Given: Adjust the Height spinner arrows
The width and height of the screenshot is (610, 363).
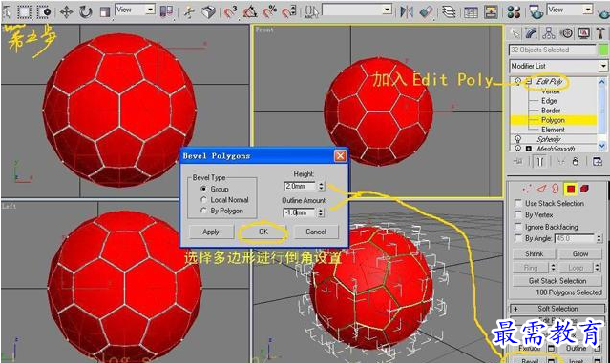Looking at the screenshot, I should pos(321,187).
